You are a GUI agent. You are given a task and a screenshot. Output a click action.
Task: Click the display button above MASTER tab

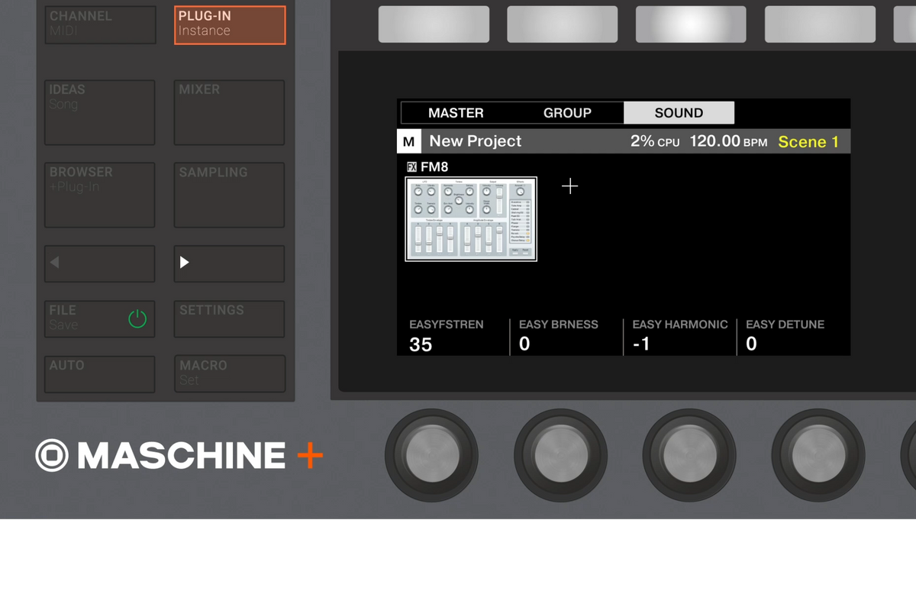(434, 24)
